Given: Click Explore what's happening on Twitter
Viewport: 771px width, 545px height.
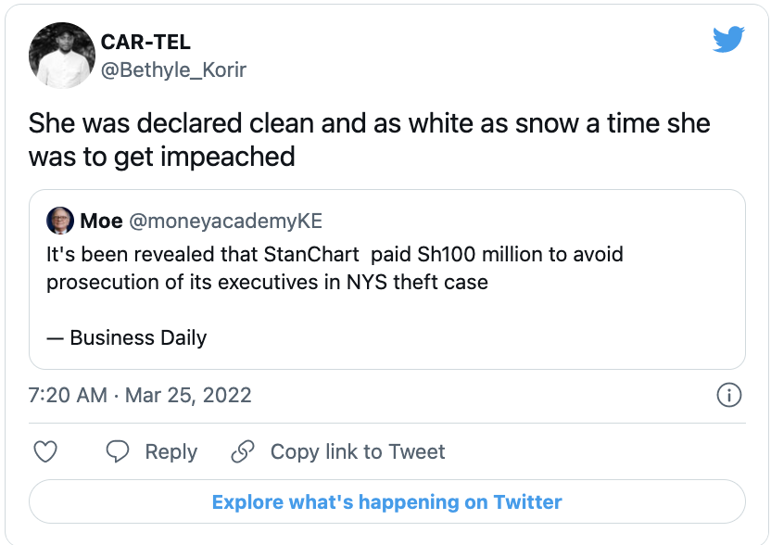Looking at the screenshot, I should tap(386, 502).
